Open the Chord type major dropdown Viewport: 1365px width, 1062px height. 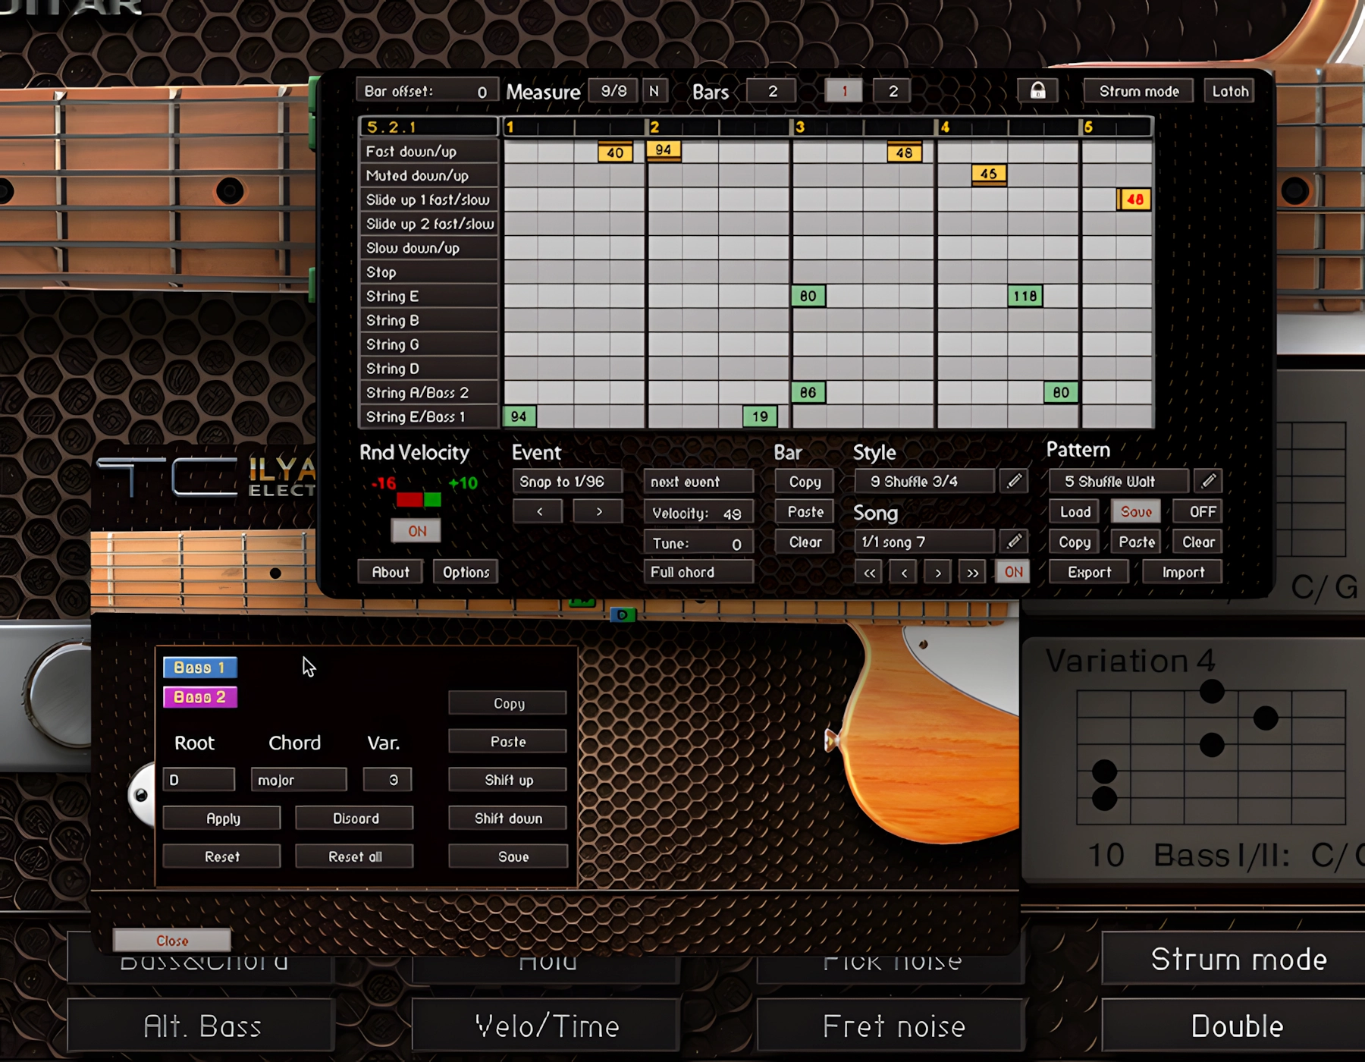(298, 780)
